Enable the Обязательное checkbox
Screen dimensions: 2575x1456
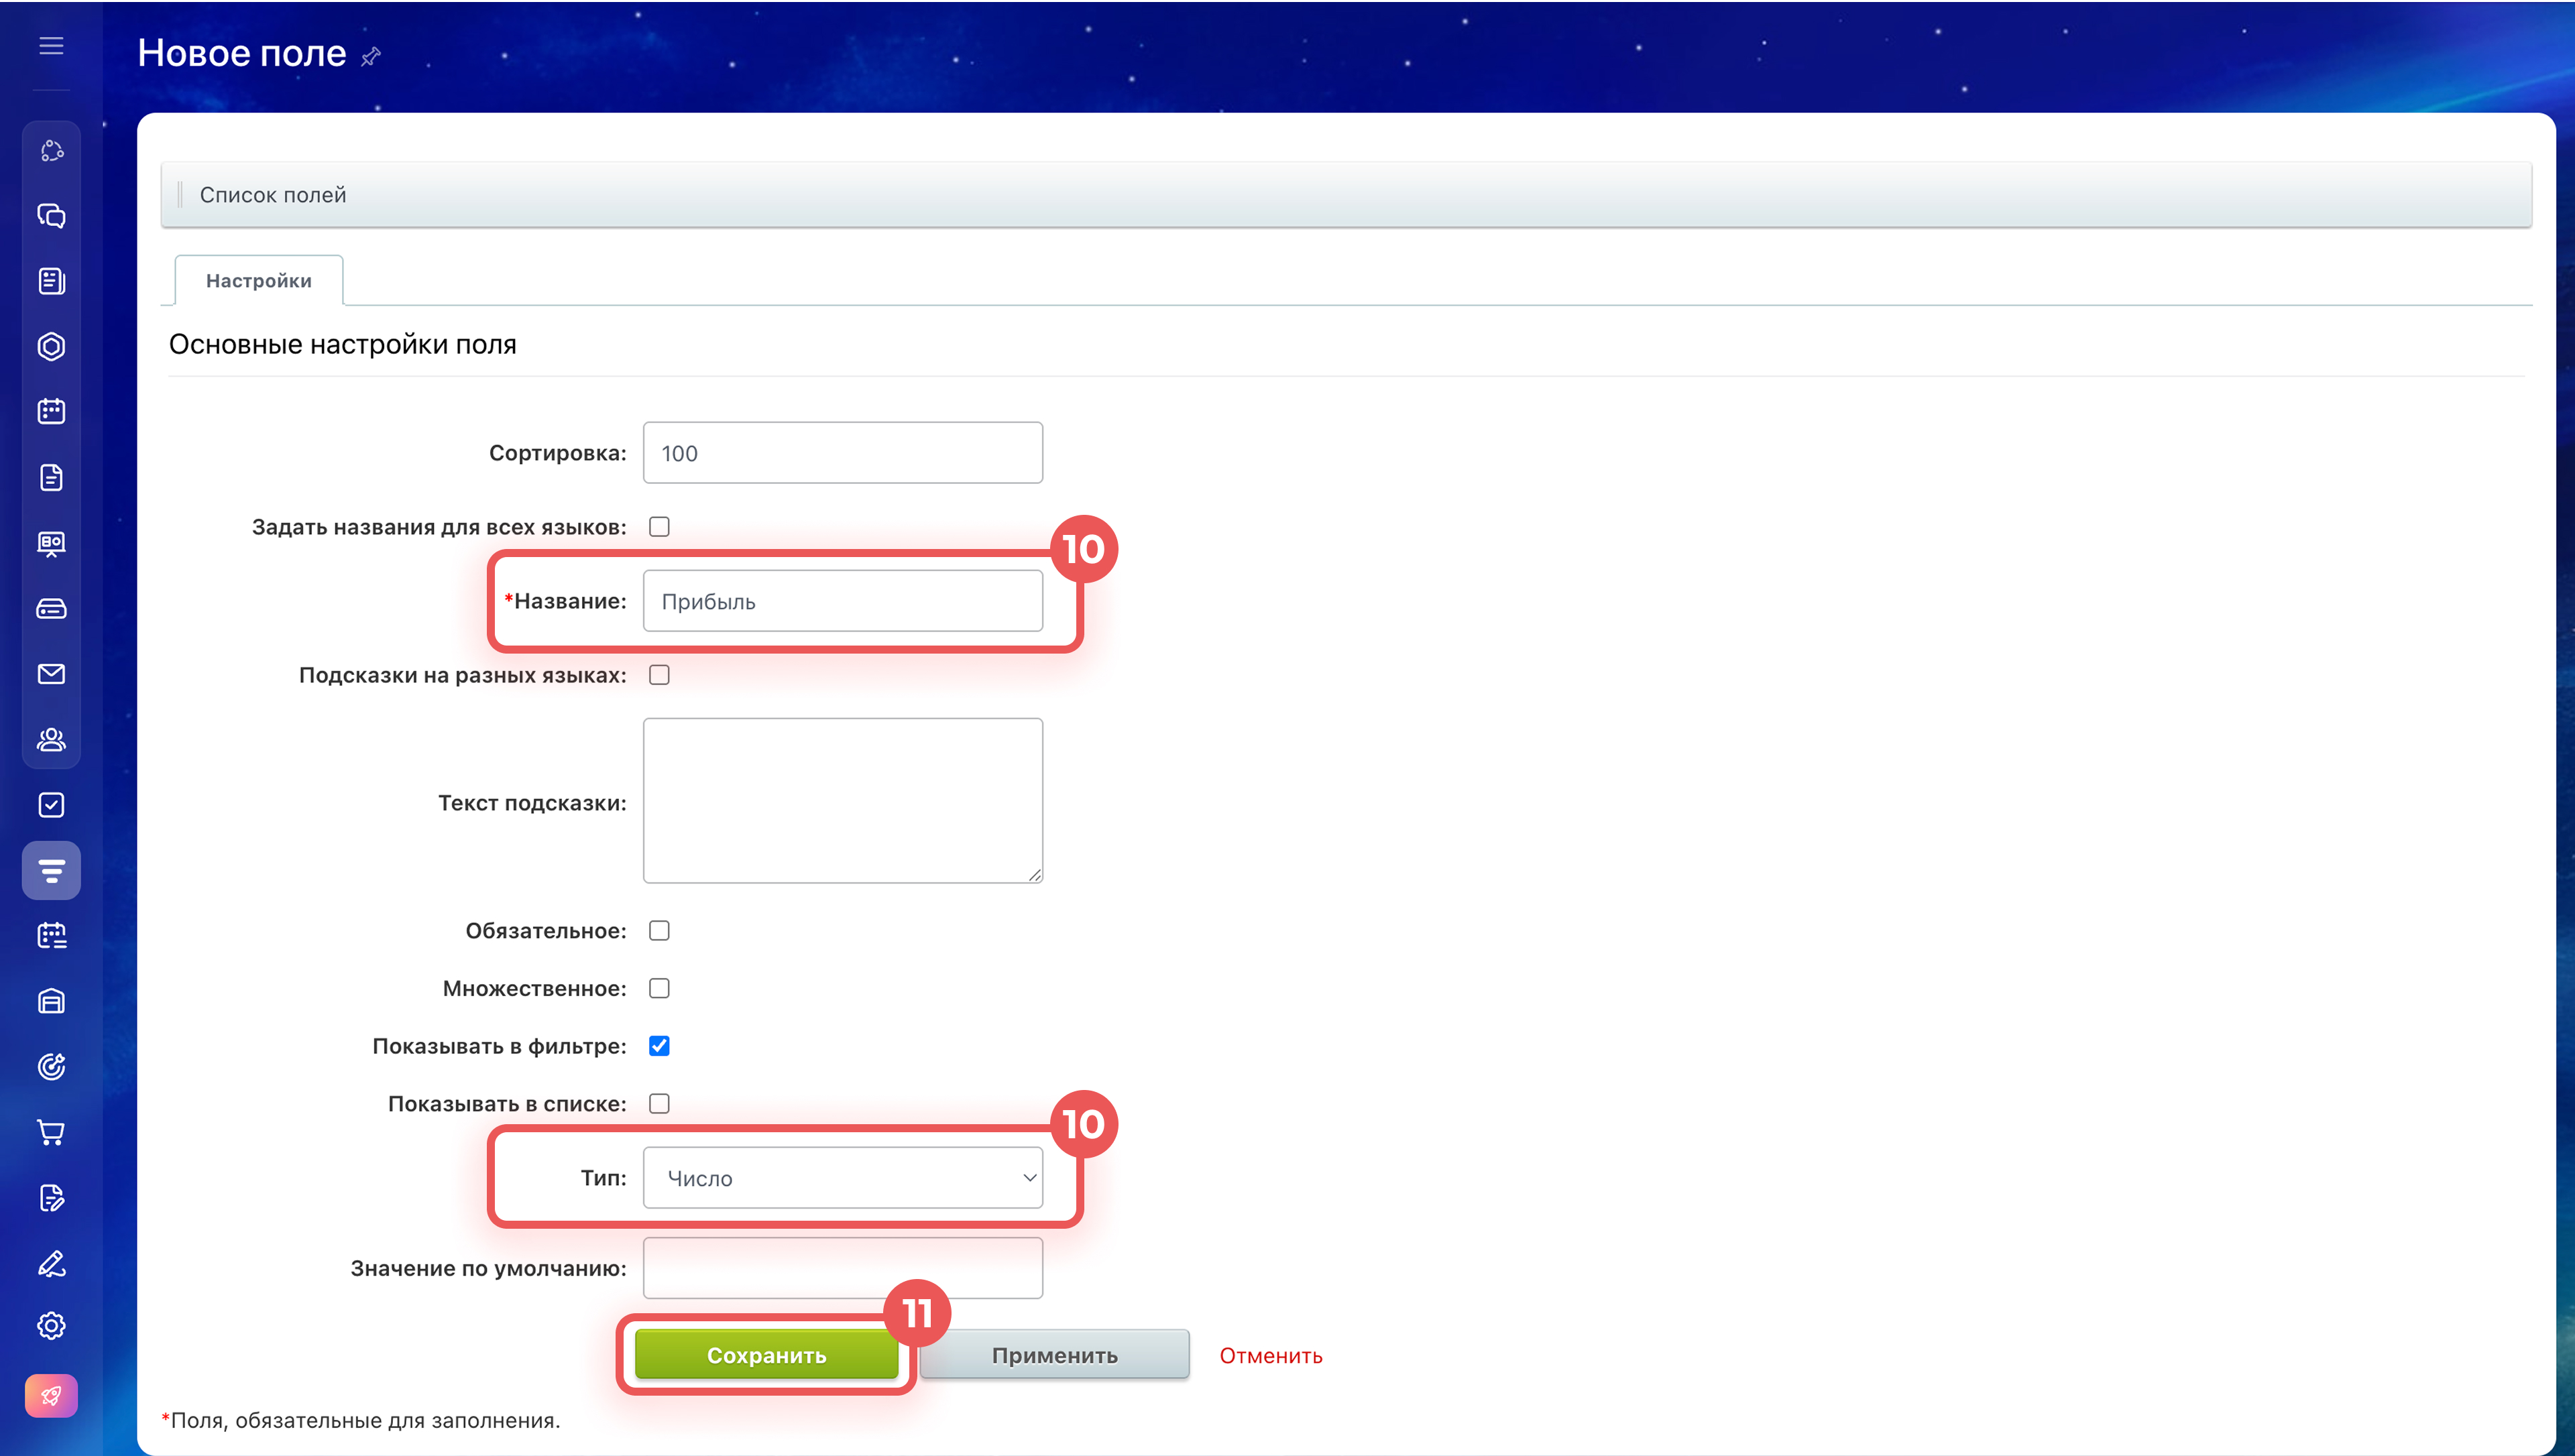(659, 931)
